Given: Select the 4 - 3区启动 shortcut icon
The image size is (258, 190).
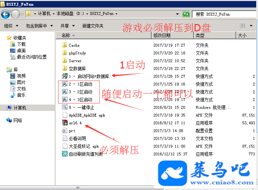Looking at the screenshot, I should tap(65, 100).
